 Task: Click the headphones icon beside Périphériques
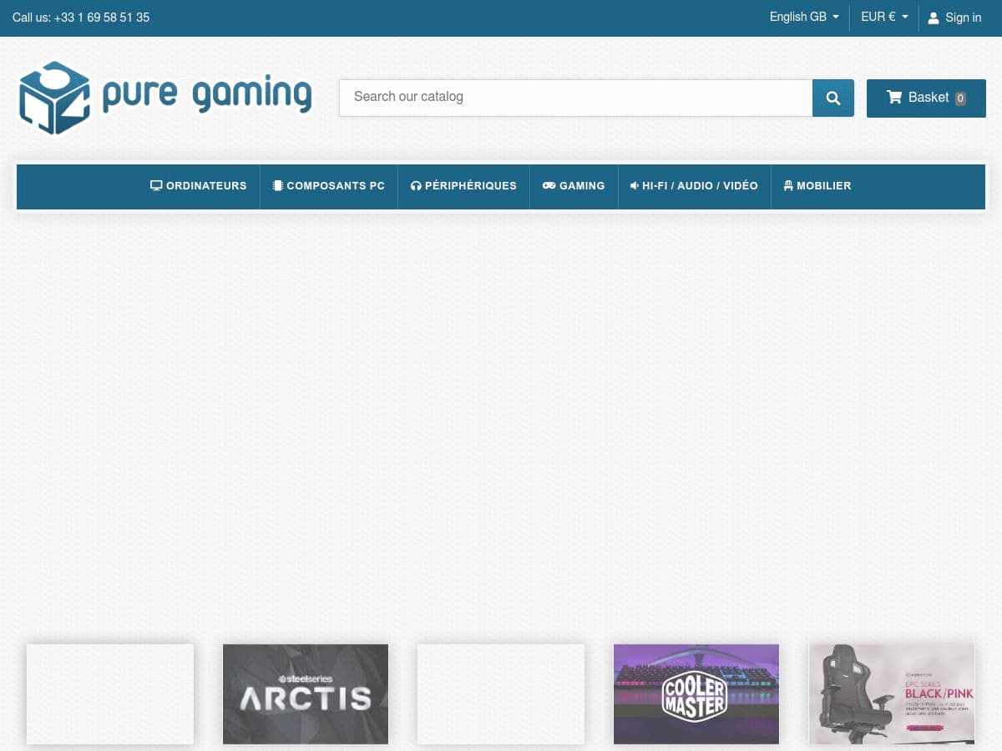[x=416, y=186]
